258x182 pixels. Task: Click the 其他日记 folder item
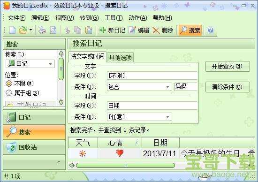coord(30,104)
